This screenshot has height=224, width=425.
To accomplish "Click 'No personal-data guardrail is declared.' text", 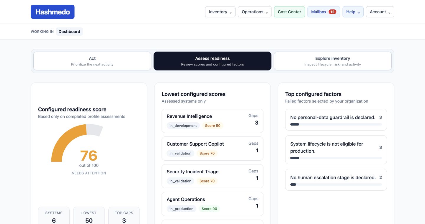I will pyautogui.click(x=333, y=117).
